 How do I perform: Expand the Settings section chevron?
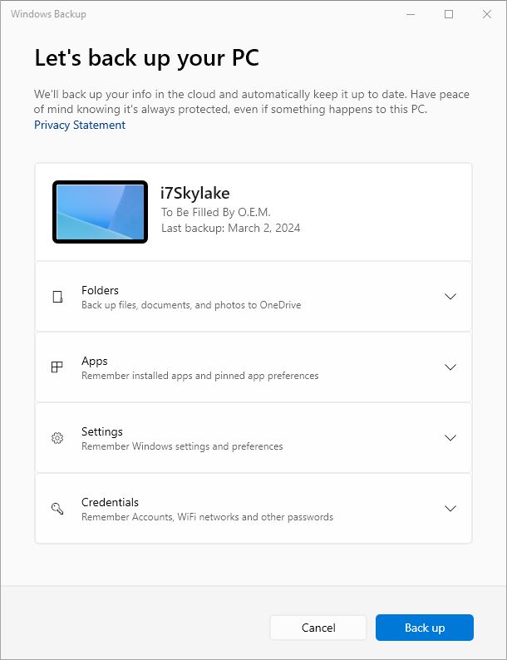(x=450, y=438)
